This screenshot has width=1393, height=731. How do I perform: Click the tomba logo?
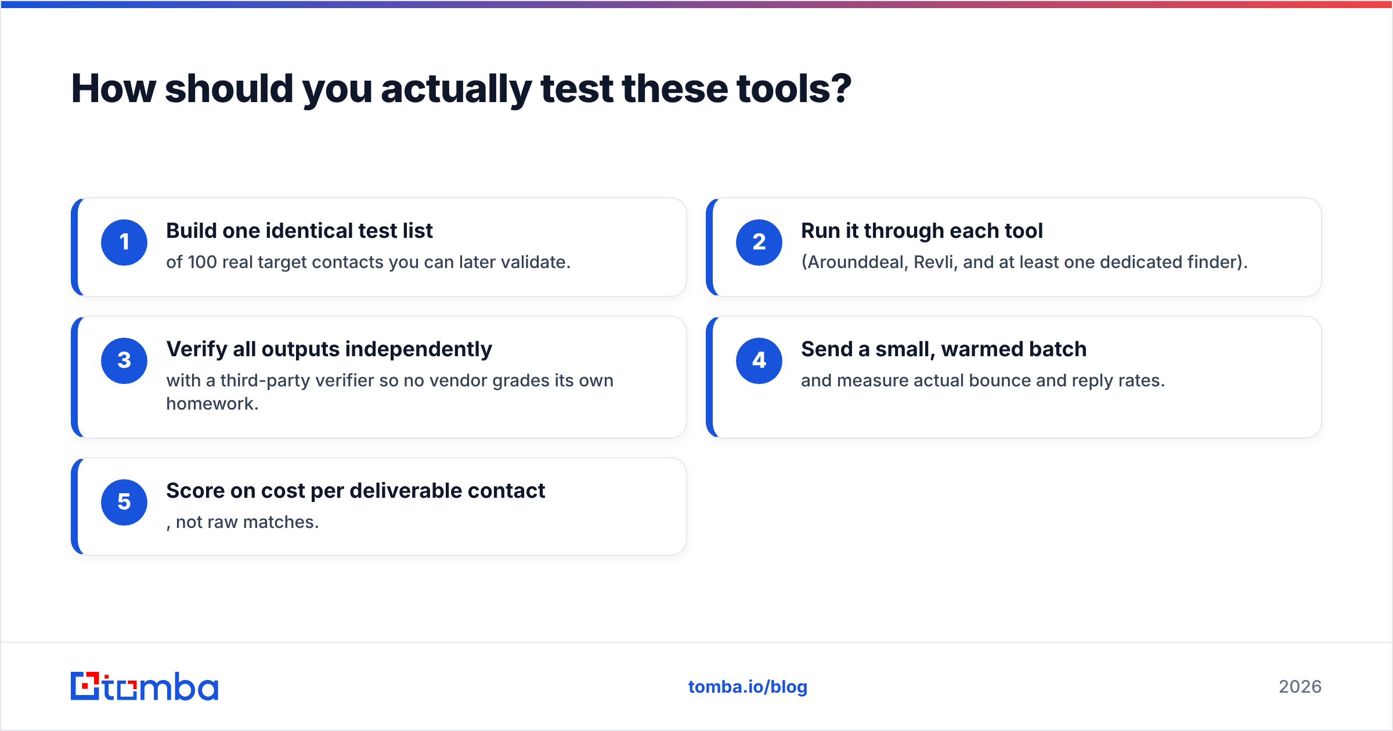pos(145,686)
